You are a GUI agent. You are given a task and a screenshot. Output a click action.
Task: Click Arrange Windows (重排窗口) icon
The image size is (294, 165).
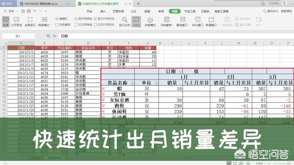tap(183, 19)
